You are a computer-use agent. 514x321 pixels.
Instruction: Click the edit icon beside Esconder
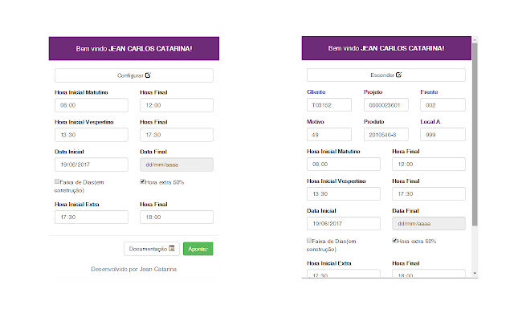(399, 75)
